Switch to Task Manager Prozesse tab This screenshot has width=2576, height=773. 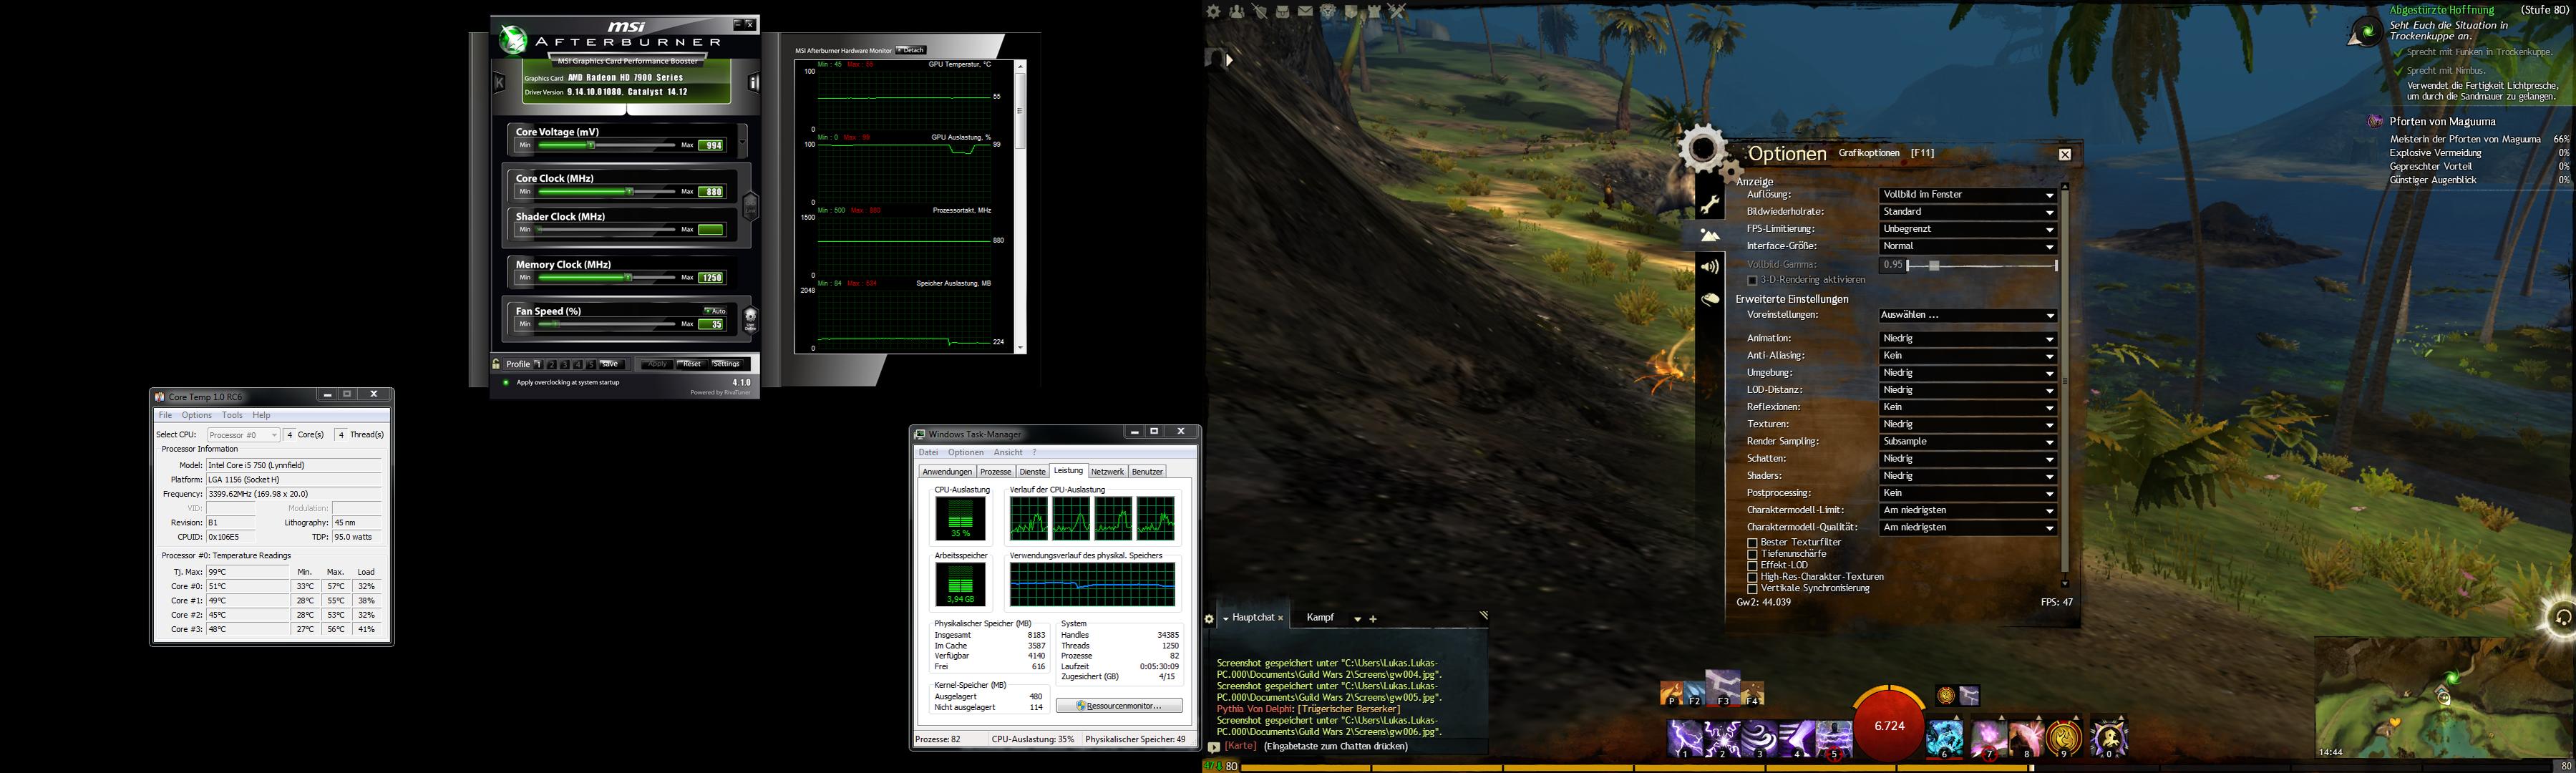(995, 472)
